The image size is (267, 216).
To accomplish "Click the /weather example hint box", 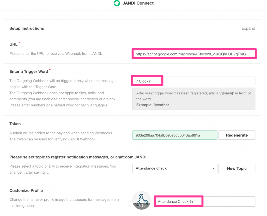I will (x=193, y=99).
